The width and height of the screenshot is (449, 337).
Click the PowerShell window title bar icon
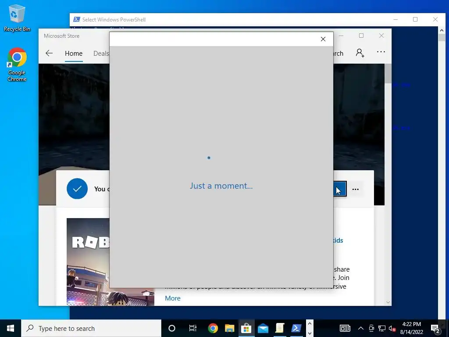click(x=76, y=19)
